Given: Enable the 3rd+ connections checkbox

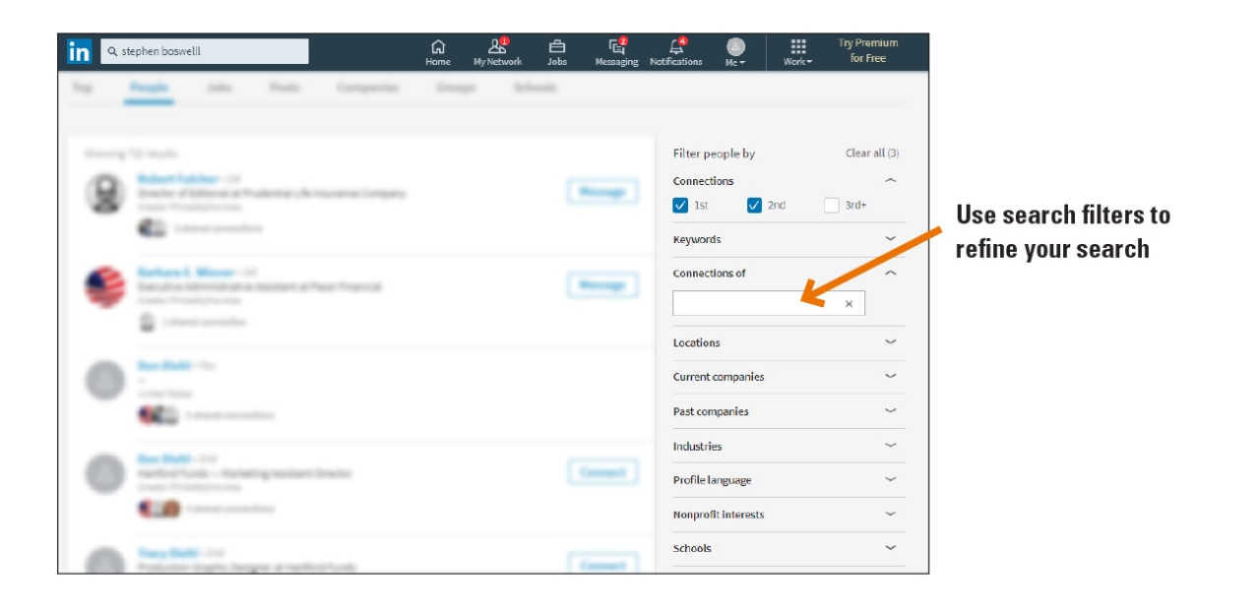Looking at the screenshot, I should 832,206.
